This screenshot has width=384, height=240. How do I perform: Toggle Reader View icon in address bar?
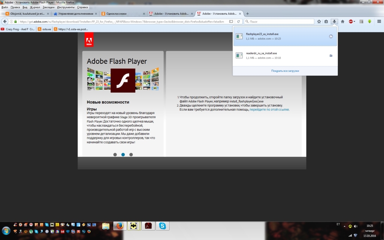click(x=231, y=21)
